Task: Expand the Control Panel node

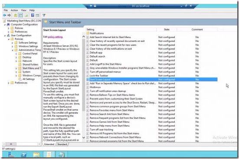Action: pyautogui.click(x=16, y=54)
